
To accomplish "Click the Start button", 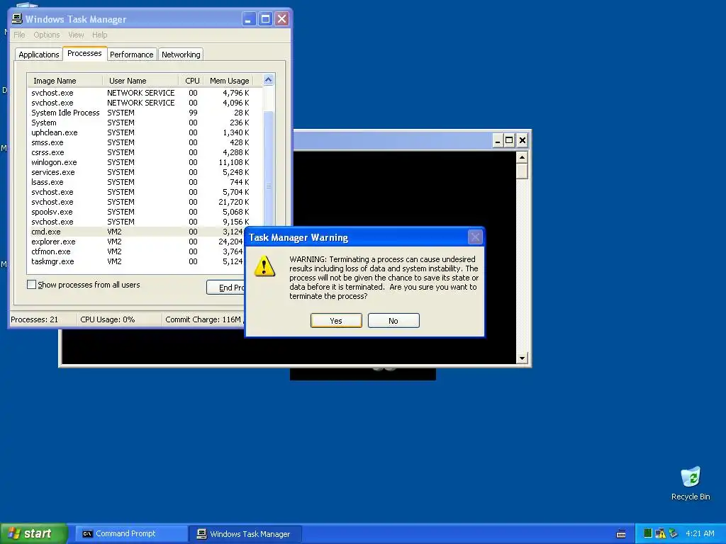I will click(34, 533).
